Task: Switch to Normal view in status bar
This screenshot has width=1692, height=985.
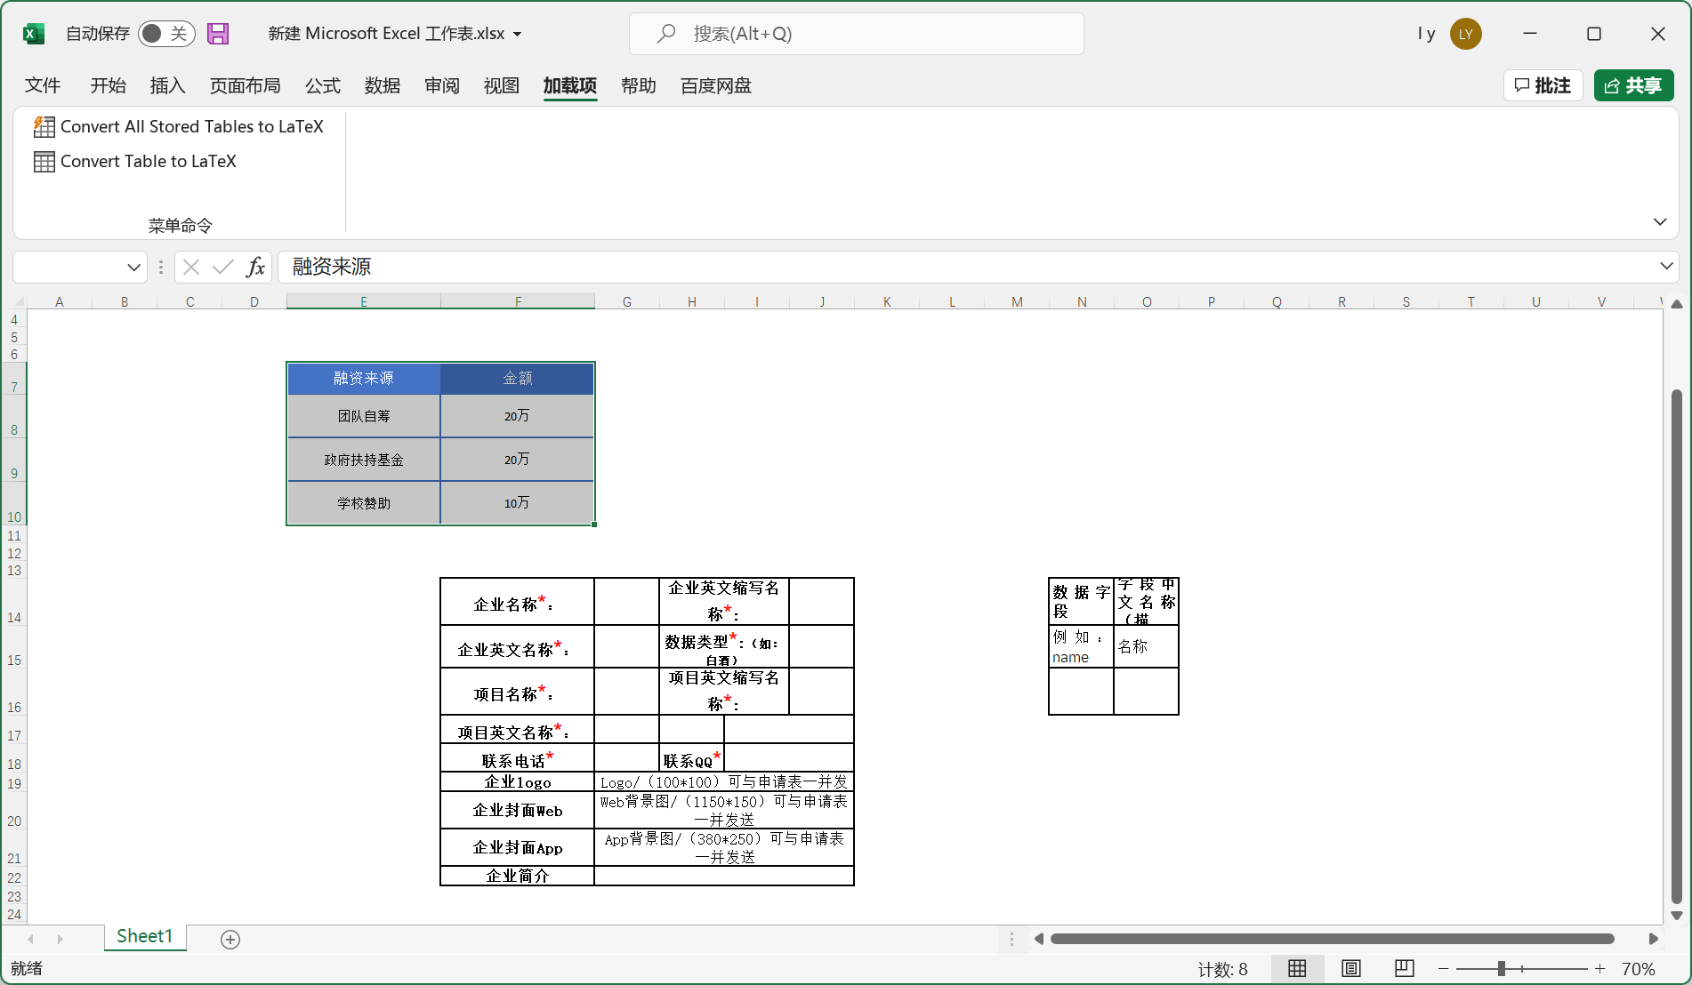Action: click(1296, 968)
